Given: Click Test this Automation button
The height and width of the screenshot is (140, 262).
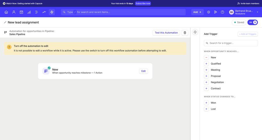Looking at the screenshot, I should pyautogui.click(x=166, y=33).
